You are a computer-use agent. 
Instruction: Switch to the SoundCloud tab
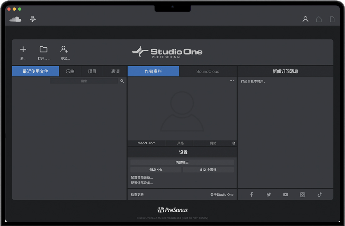(x=208, y=71)
